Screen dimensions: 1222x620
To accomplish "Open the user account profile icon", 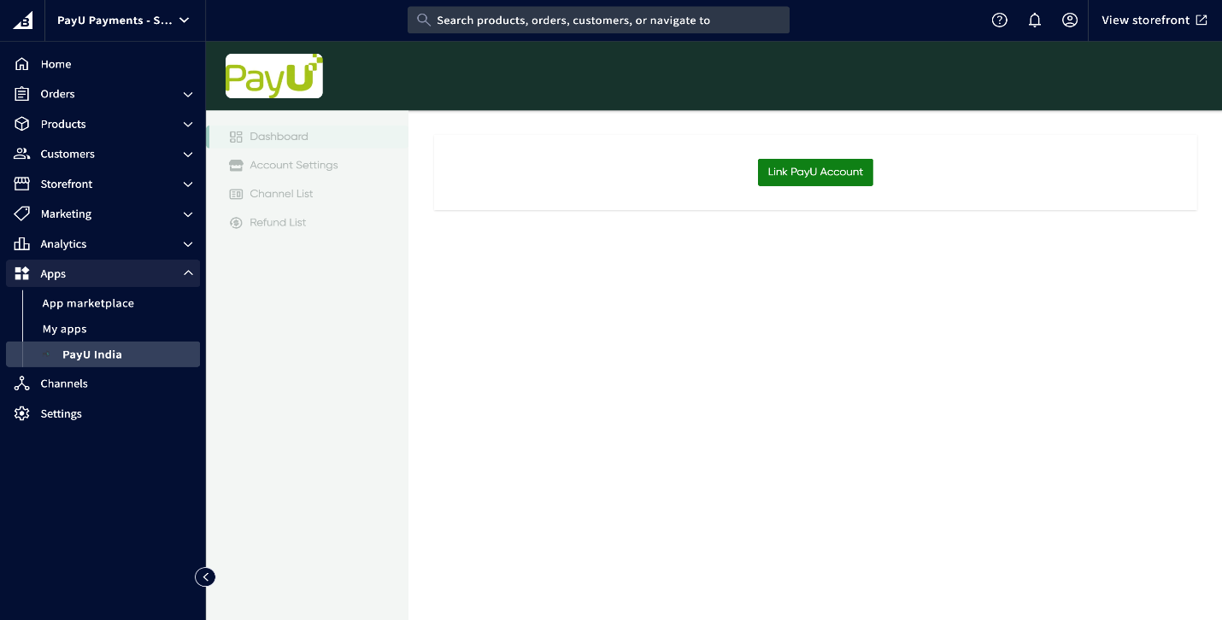I will (x=1070, y=20).
